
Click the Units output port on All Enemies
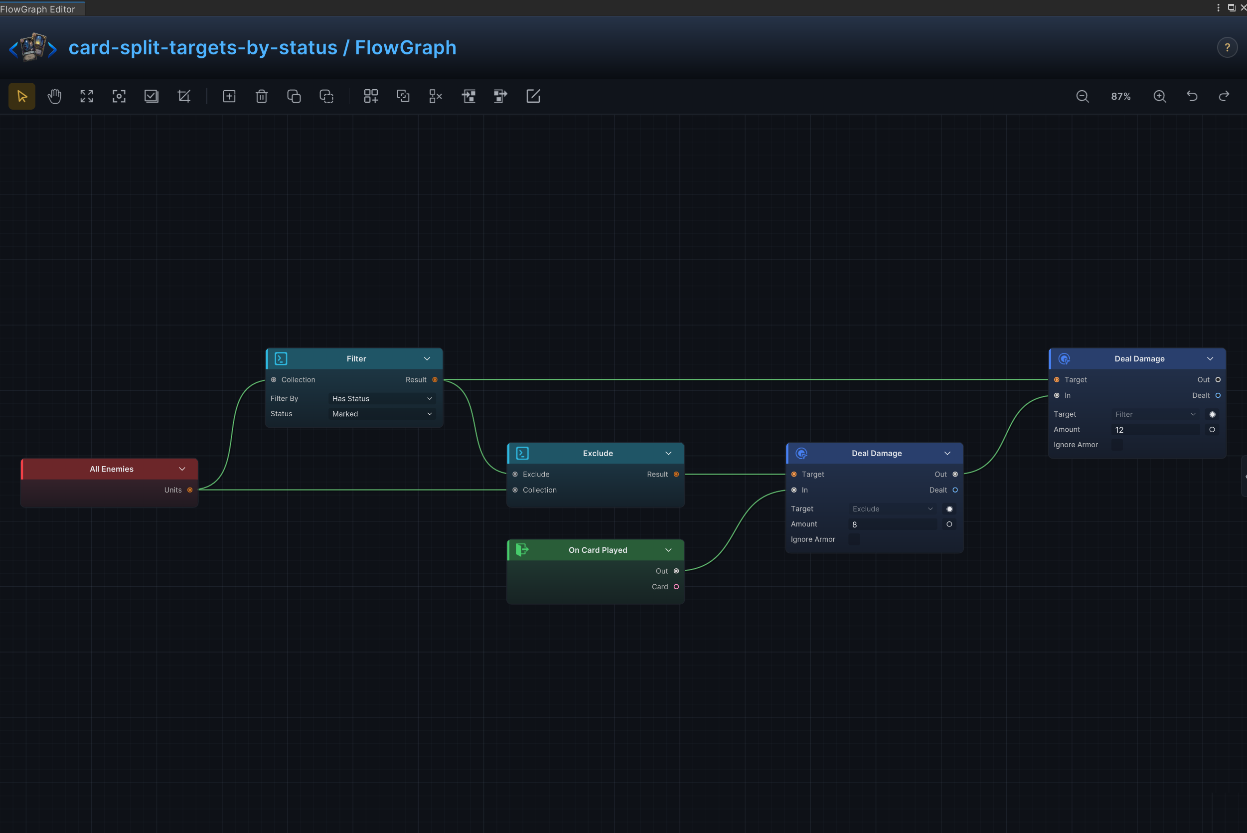click(189, 491)
